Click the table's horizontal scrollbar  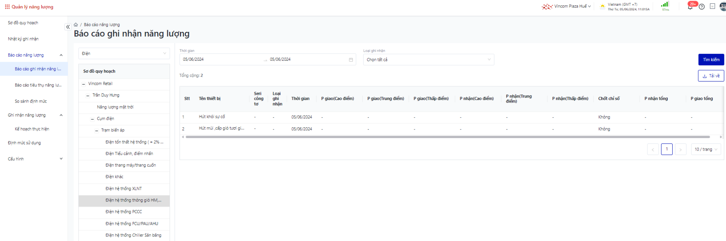448,137
